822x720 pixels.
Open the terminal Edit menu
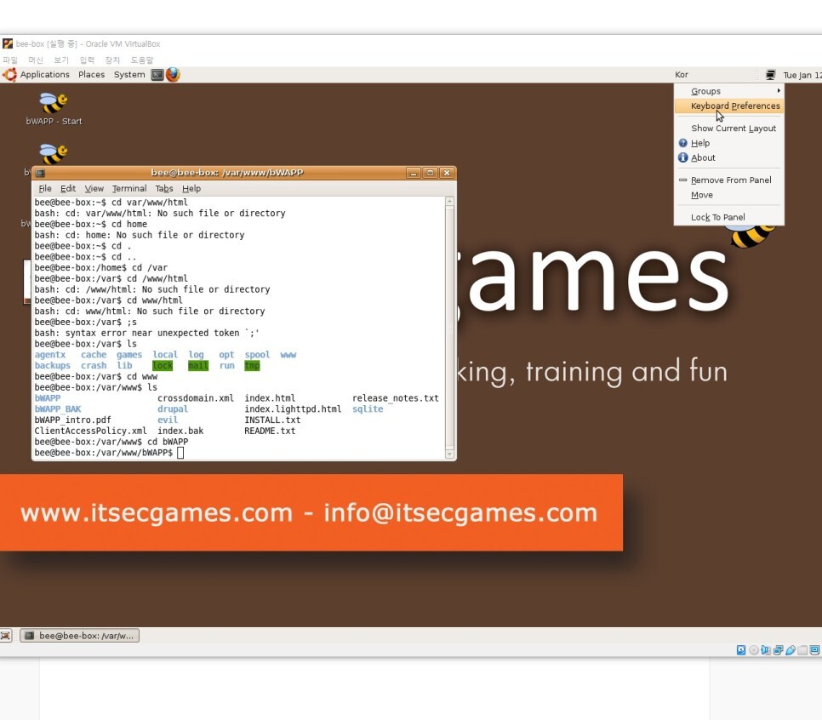click(x=67, y=188)
